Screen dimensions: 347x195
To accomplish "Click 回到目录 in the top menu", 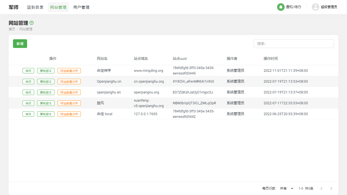I will point(35,7).
